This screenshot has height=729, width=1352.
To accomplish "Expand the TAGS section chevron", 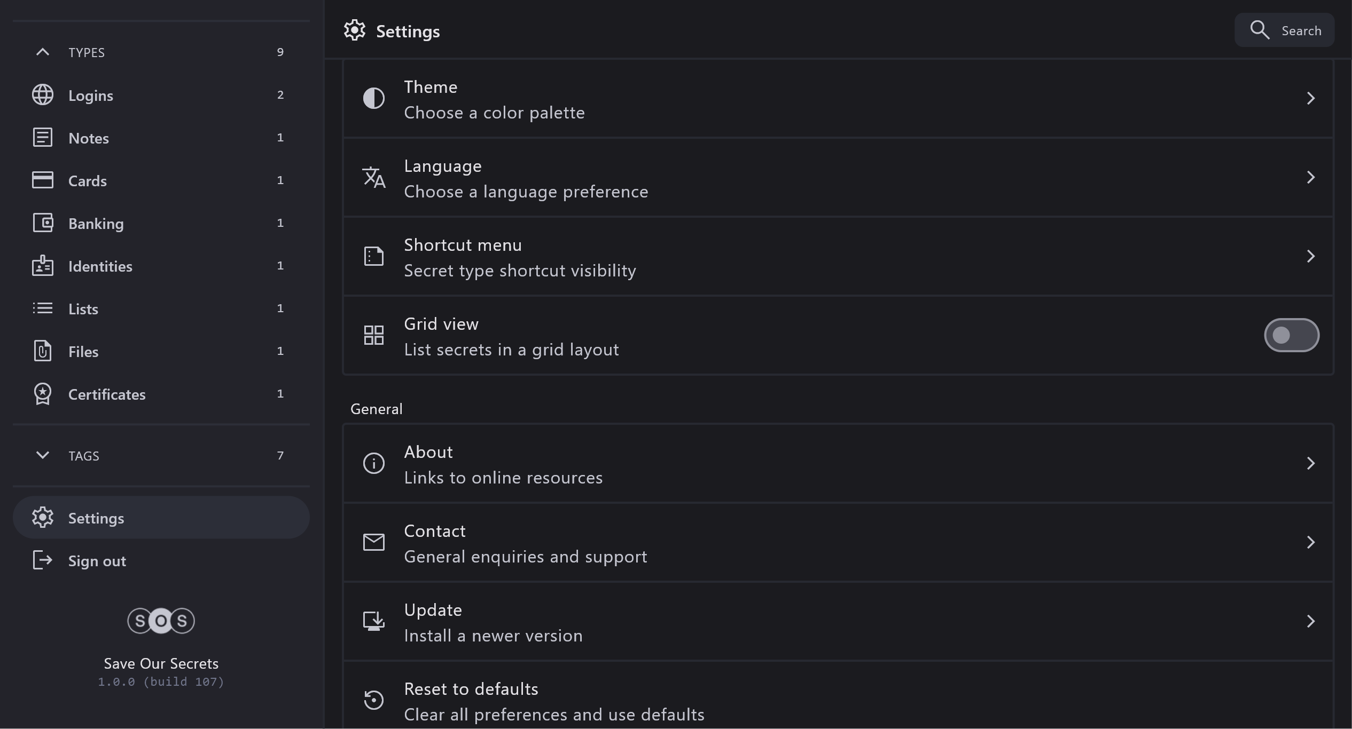I will click(x=43, y=455).
